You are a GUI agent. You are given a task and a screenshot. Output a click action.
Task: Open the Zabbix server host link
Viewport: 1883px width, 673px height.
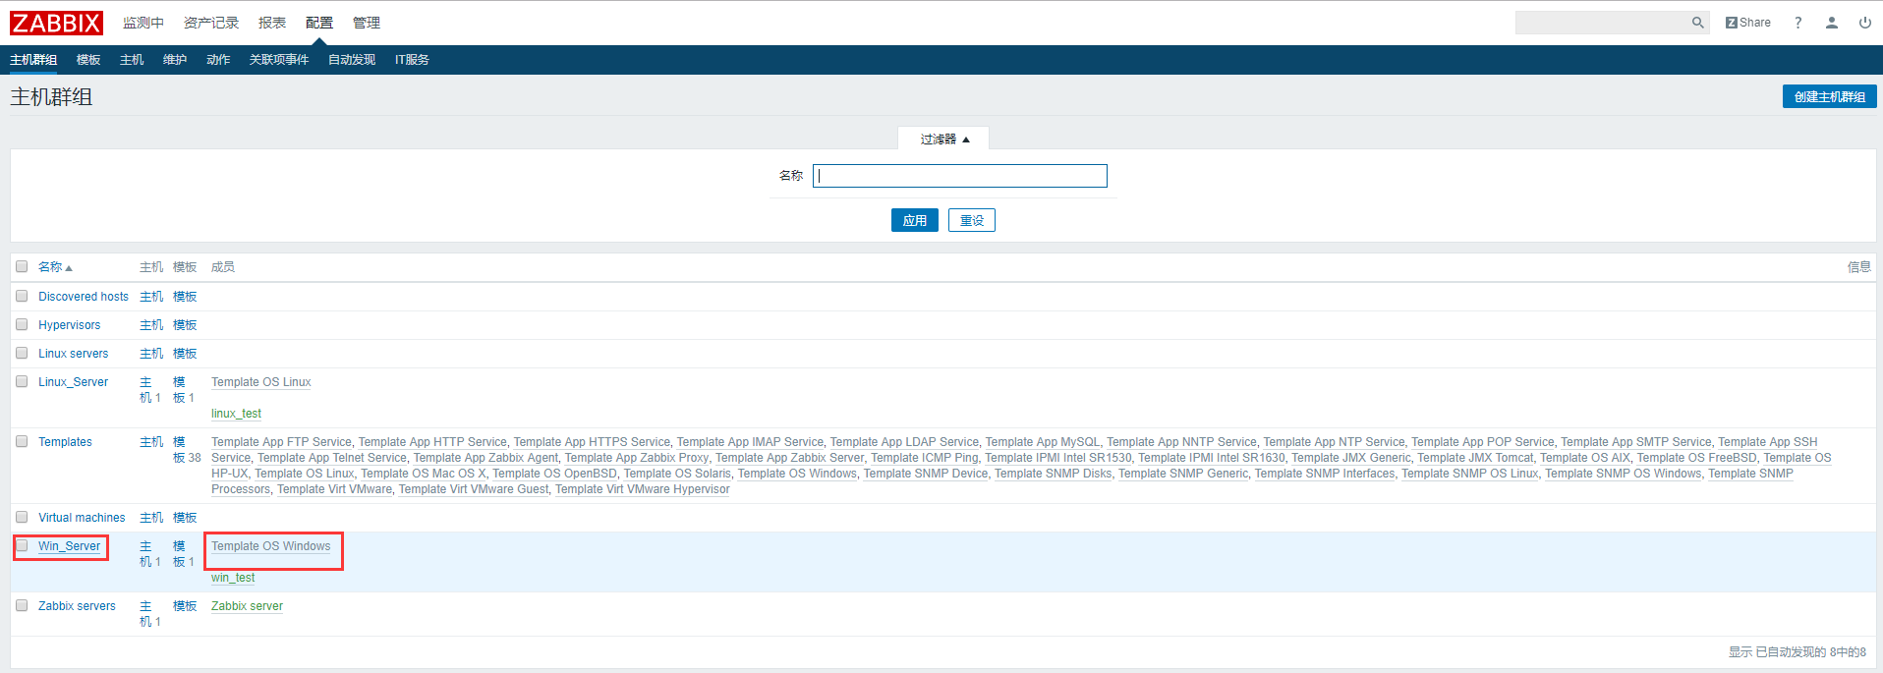[247, 606]
